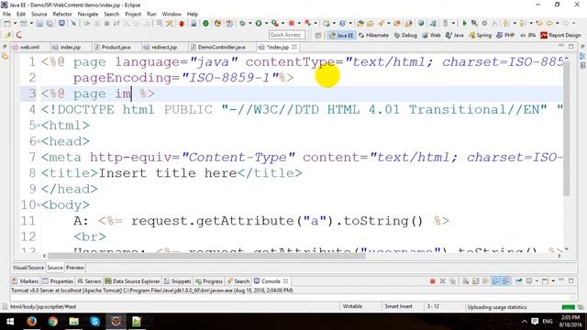Switch to the JPA perspective

pyautogui.click(x=528, y=35)
